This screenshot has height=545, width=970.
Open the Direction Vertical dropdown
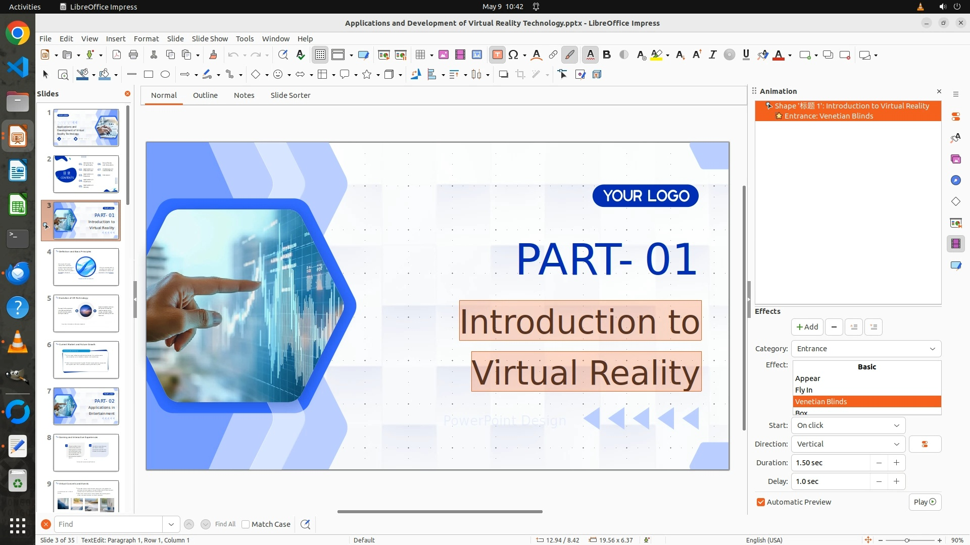[x=848, y=444]
